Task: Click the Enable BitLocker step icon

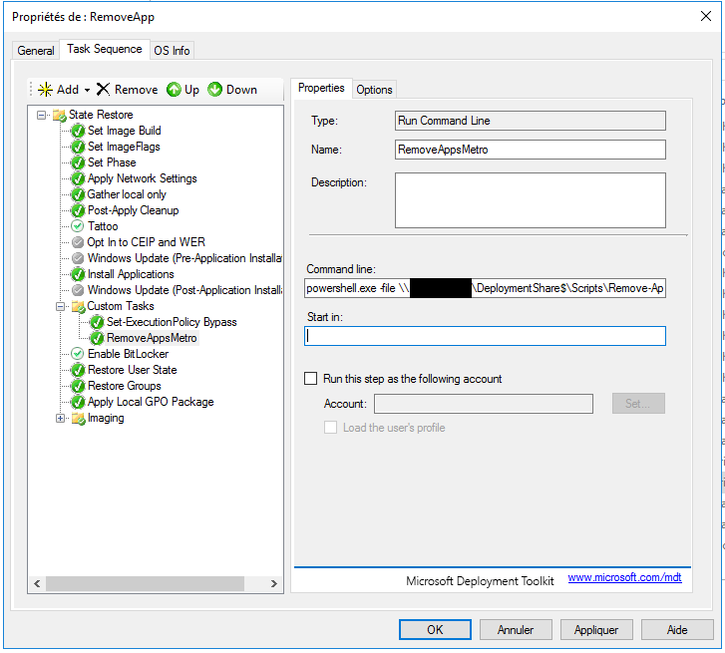Action: (x=78, y=354)
